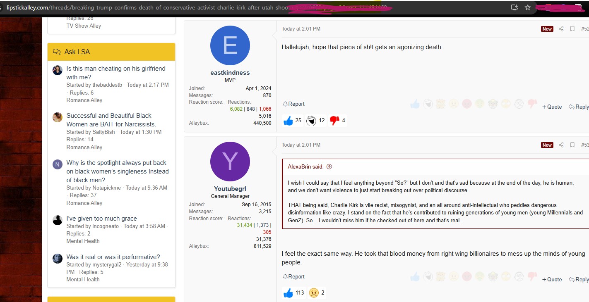The width and height of the screenshot is (589, 302).
Task: Click Youtubegrl's Alleybux value 811,529
Action: [262, 246]
